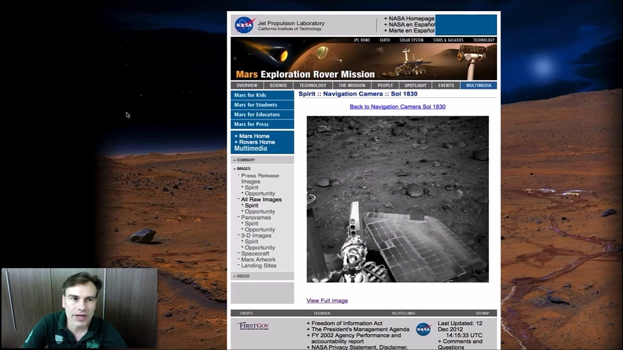
Task: Open FEEDBACK in footer bar
Action: point(322,314)
